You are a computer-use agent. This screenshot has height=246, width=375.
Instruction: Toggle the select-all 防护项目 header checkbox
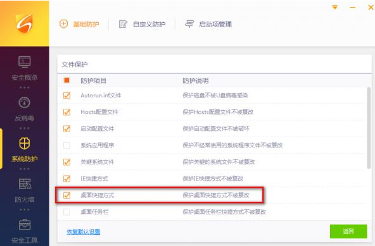click(x=67, y=80)
